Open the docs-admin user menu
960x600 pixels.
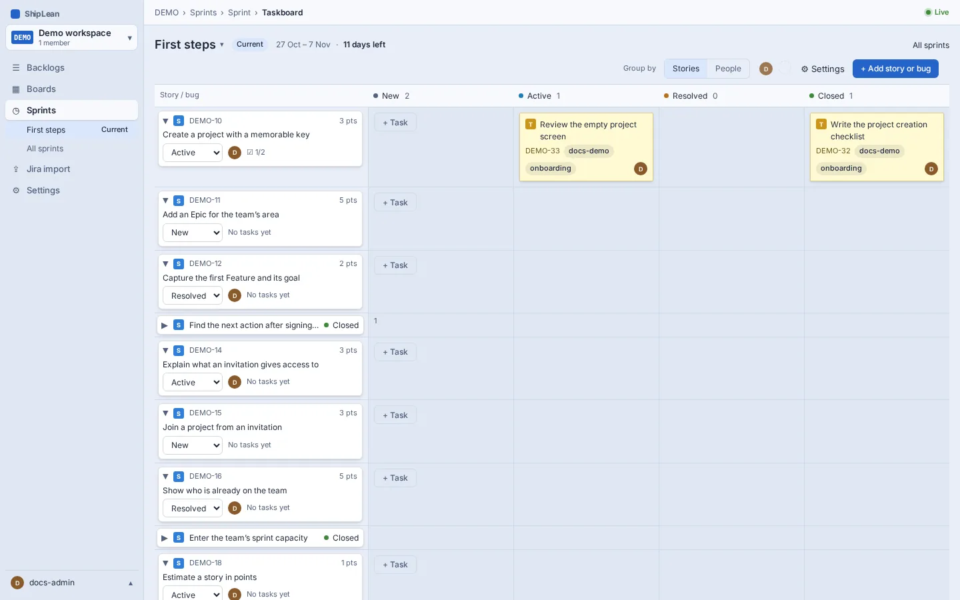click(71, 583)
